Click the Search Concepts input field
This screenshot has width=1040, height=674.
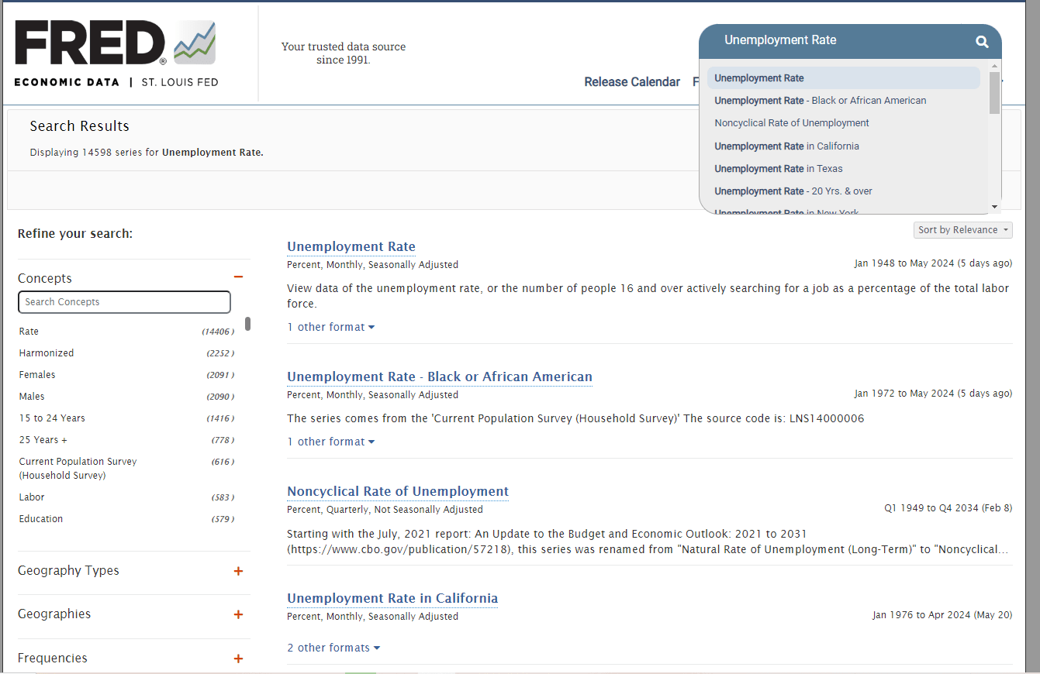[x=124, y=302]
